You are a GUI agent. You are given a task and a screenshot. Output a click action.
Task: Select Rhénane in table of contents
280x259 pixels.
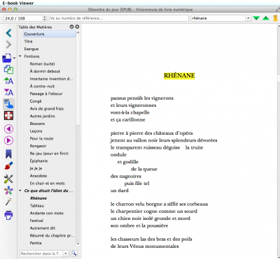[x=38, y=198]
